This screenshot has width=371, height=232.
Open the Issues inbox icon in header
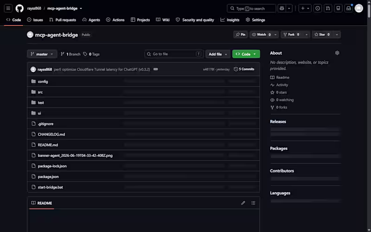click(x=318, y=8)
